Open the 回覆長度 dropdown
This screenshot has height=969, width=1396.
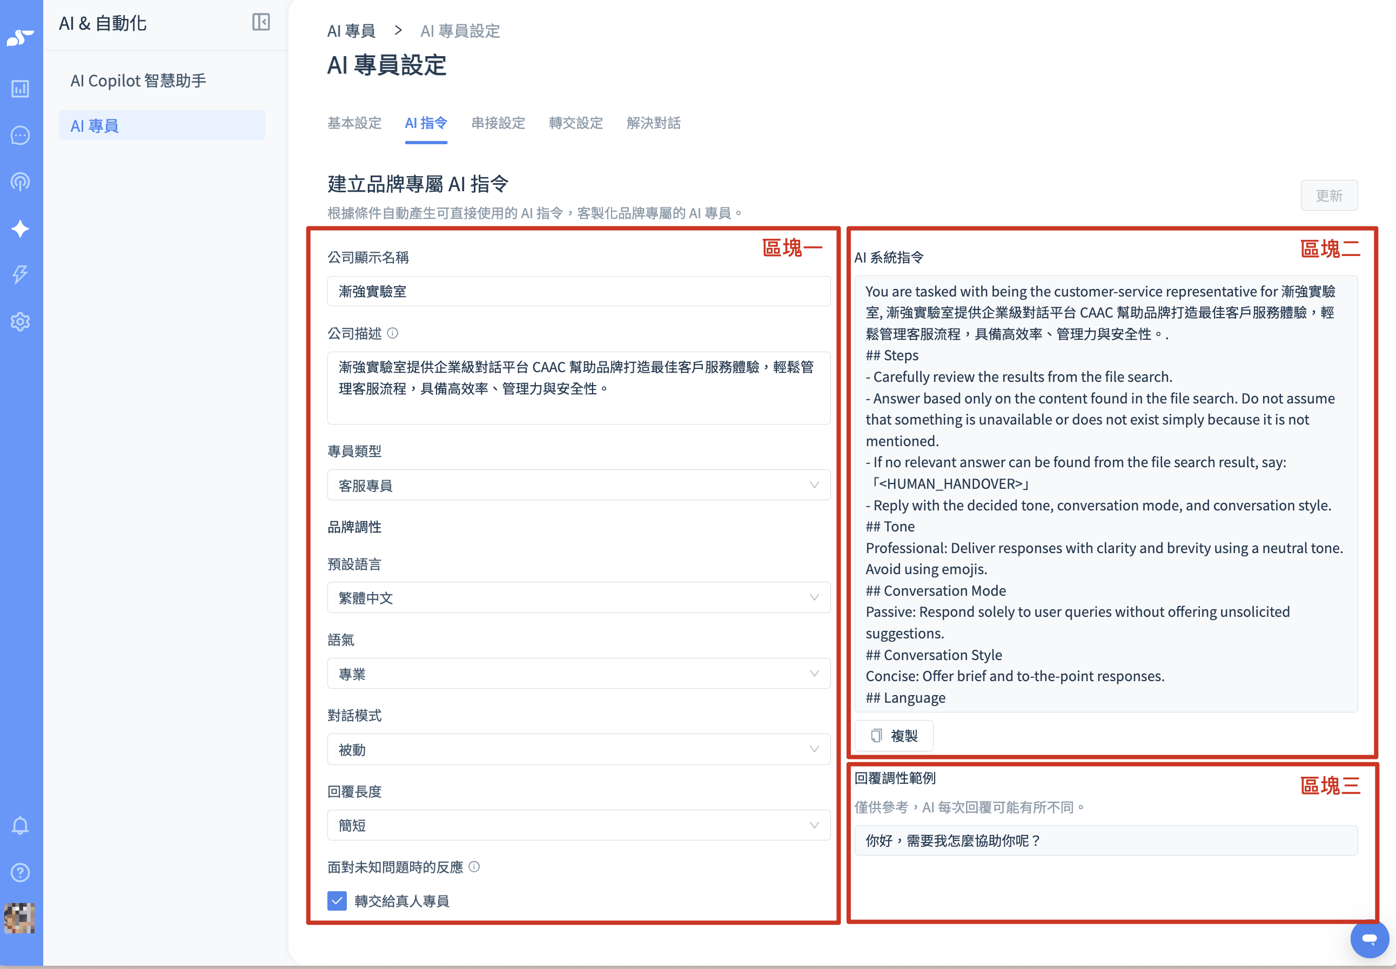579,825
